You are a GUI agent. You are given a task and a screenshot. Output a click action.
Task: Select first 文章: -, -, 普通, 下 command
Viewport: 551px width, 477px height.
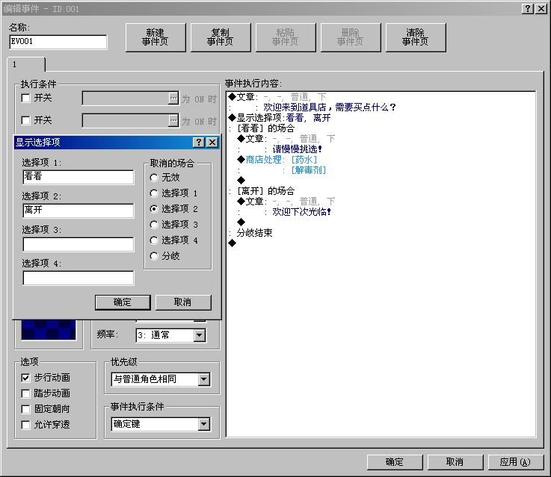[x=277, y=97]
